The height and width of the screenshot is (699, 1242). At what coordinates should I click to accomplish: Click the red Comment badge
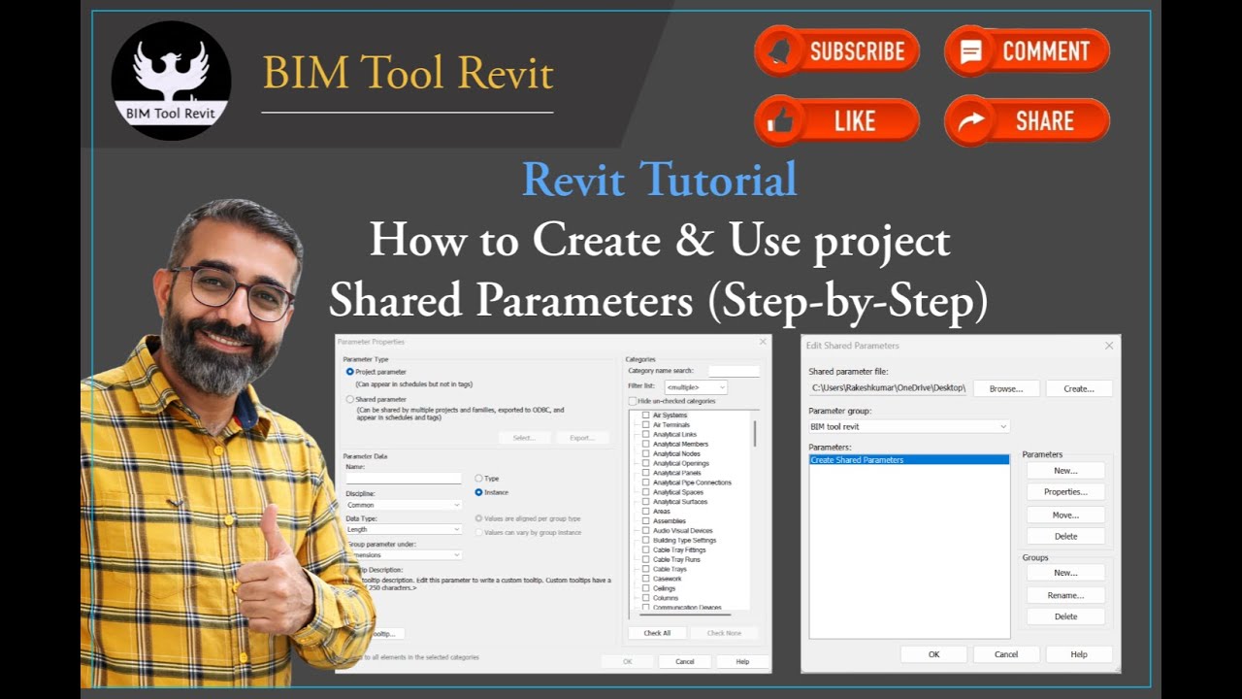tap(1027, 50)
